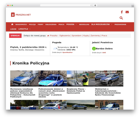This screenshot has width=140, height=118.
Task: Click the Hyundai police car thumbnail
Action: tap(24, 78)
